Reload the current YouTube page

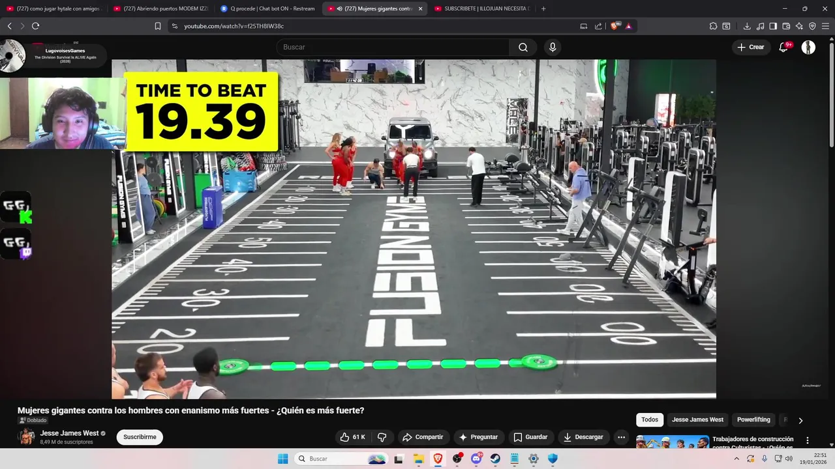(35, 26)
